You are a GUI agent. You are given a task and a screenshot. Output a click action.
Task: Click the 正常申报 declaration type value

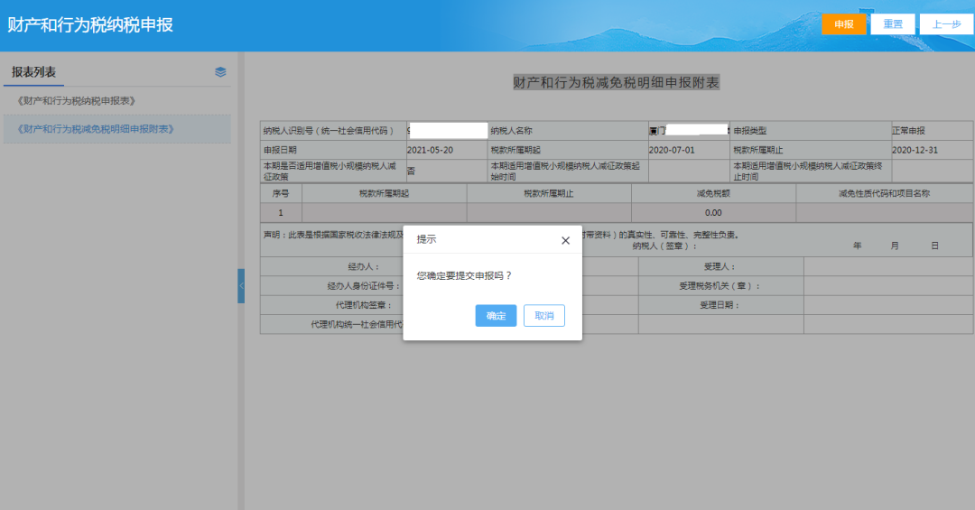click(908, 131)
